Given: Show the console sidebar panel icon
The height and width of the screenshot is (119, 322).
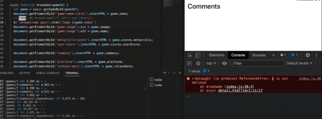Looking at the screenshot, I should click(189, 63).
